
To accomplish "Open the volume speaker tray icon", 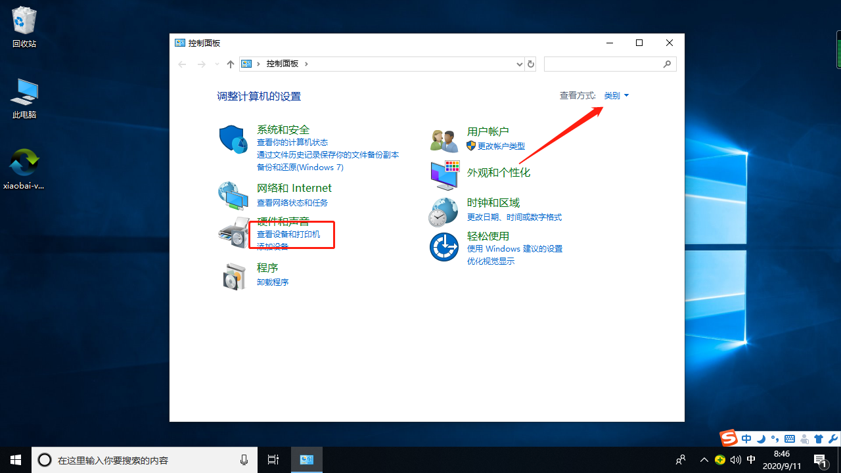I will point(736,460).
